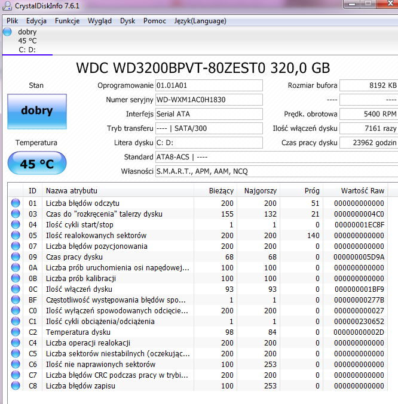The height and width of the screenshot is (404, 398).
Task: Open the Funkcje menu
Action: coord(67,21)
